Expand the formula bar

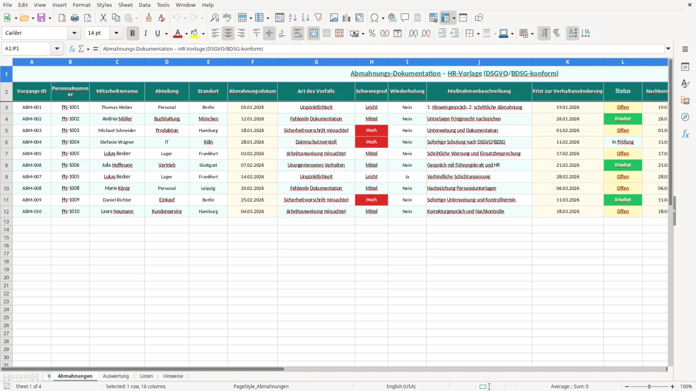[x=668, y=49]
